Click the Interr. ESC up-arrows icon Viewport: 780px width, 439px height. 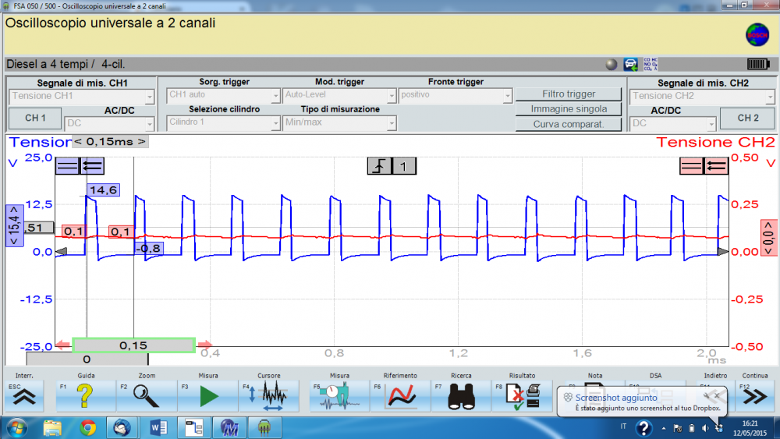coord(27,395)
